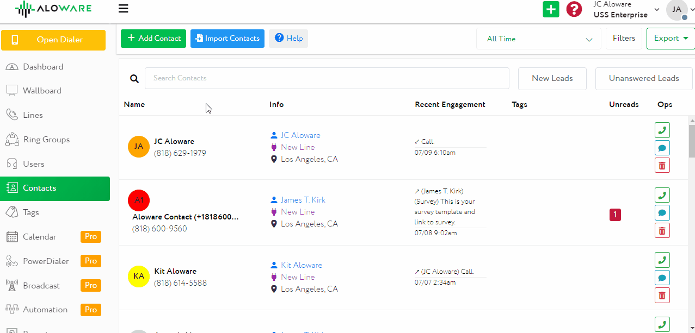This screenshot has height=333, width=695.
Task: Click the green plus icon in header
Action: coord(551,9)
